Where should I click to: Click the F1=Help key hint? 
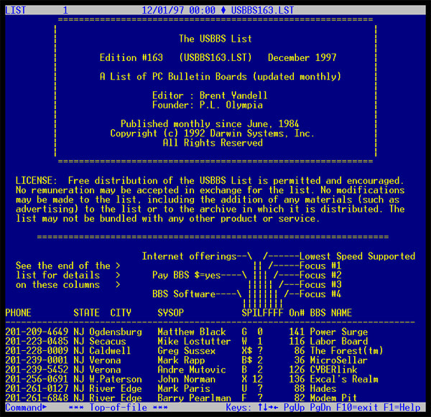click(402, 408)
